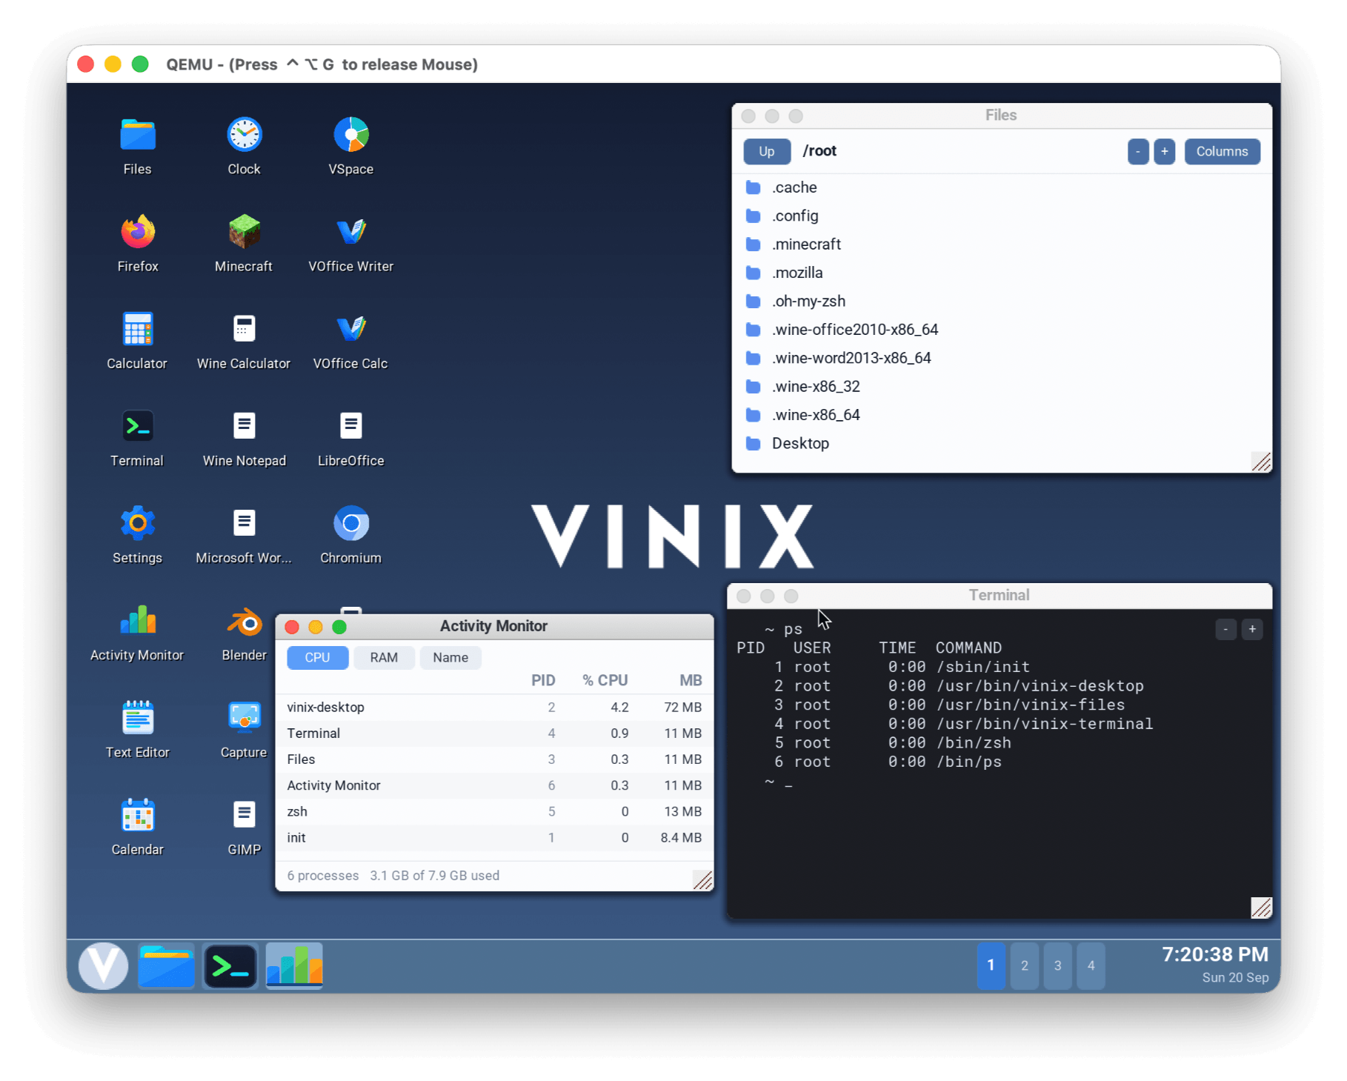Viewport: 1347px width, 1081px height.
Task: Switch to the RAM tab in Activity Monitor
Action: tap(384, 658)
